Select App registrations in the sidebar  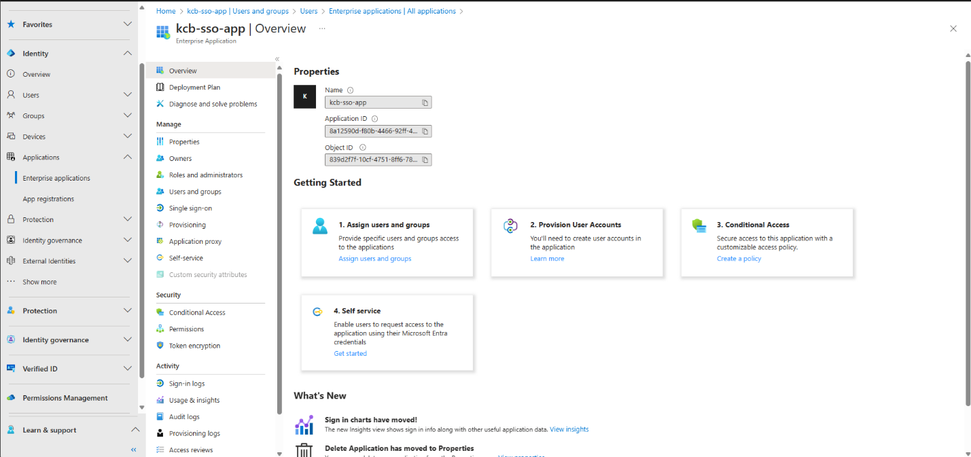click(48, 199)
